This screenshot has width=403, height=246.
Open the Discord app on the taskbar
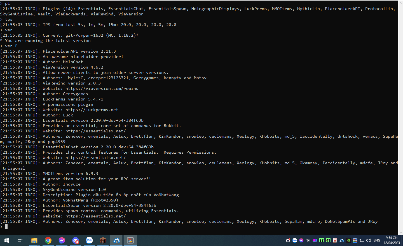click(x=76, y=240)
